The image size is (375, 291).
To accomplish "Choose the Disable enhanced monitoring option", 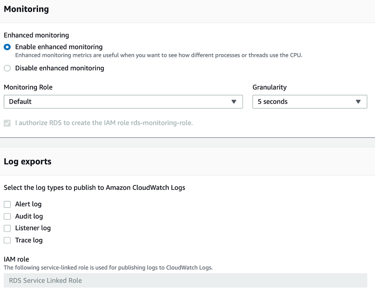I will (x=7, y=68).
